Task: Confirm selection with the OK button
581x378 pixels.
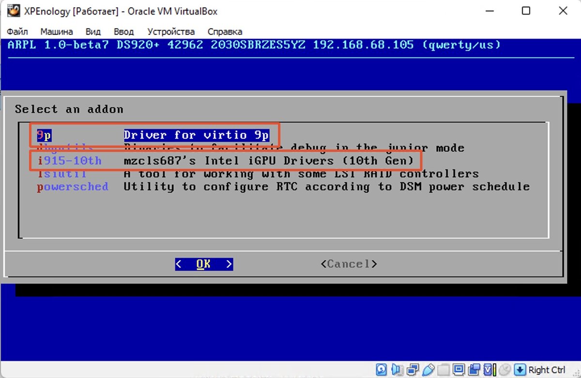Action: pyautogui.click(x=204, y=264)
